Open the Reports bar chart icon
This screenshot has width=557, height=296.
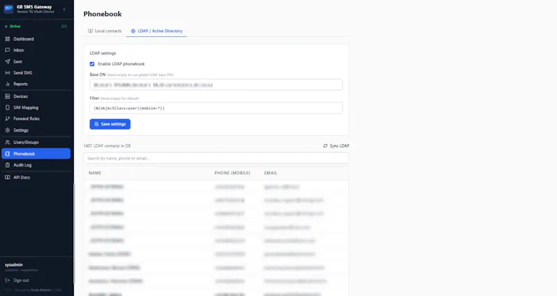coord(8,84)
